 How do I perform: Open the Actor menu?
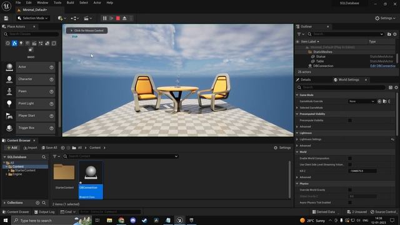[97, 2]
